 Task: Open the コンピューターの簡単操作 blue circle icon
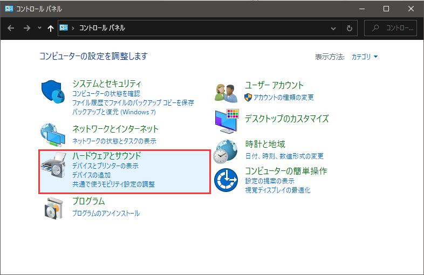click(226, 180)
